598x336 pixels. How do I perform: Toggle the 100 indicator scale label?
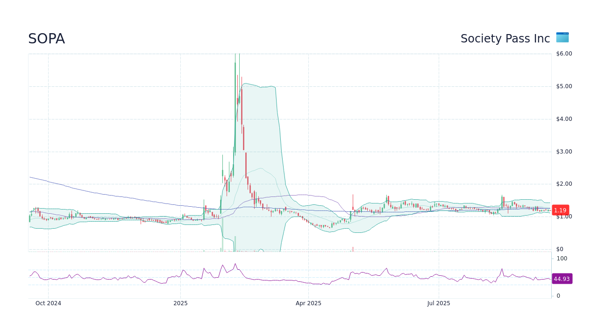(562, 259)
